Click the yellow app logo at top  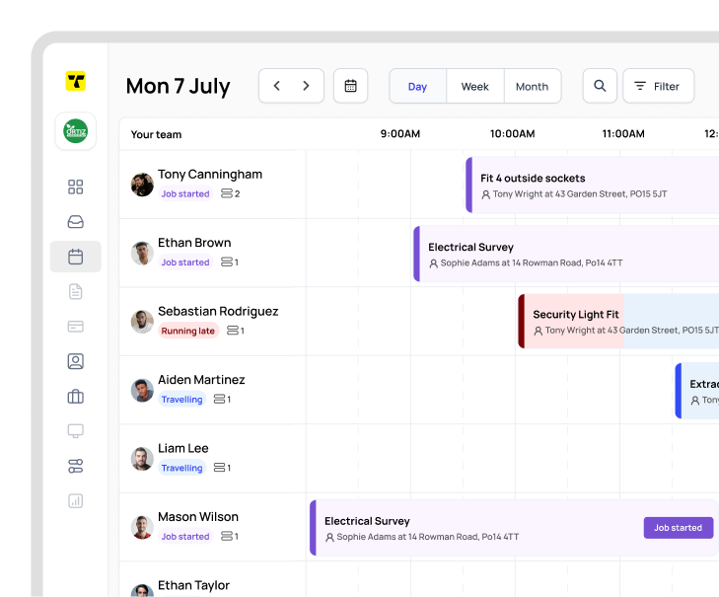click(x=76, y=81)
